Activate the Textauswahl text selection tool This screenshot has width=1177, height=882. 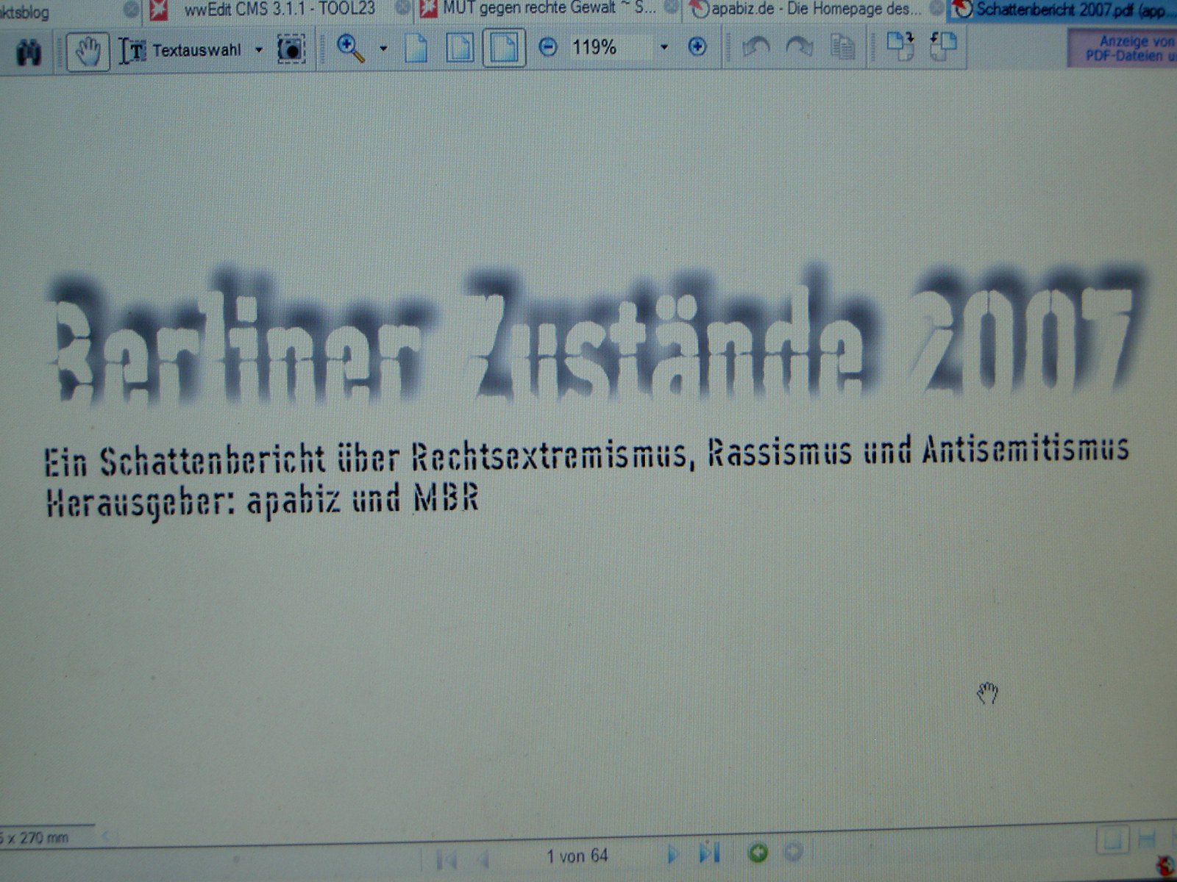(x=182, y=51)
